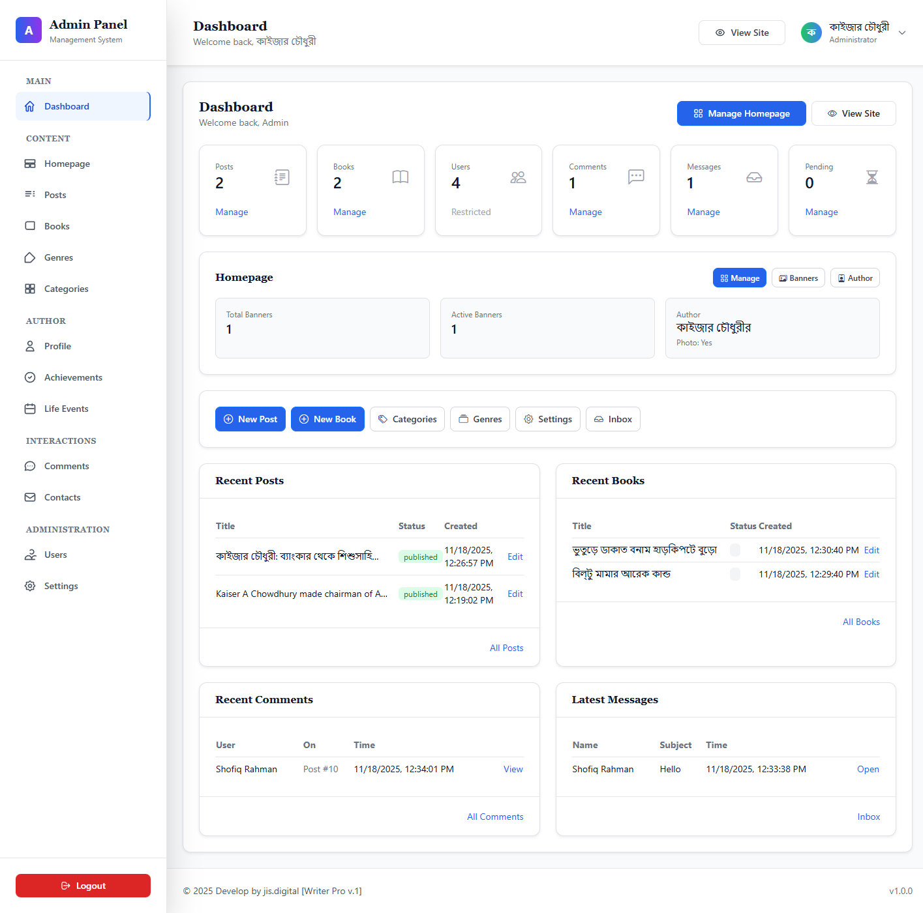This screenshot has width=923, height=913.
Task: Open the message from Shofiq Rahman
Action: pyautogui.click(x=868, y=769)
